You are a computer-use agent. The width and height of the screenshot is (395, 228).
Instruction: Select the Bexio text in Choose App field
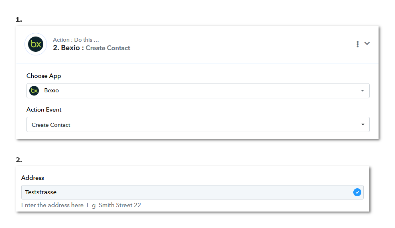[x=51, y=91]
